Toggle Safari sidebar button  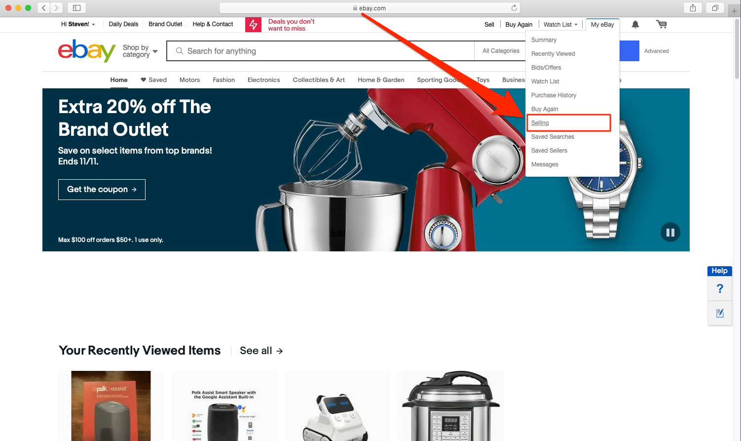click(x=76, y=8)
